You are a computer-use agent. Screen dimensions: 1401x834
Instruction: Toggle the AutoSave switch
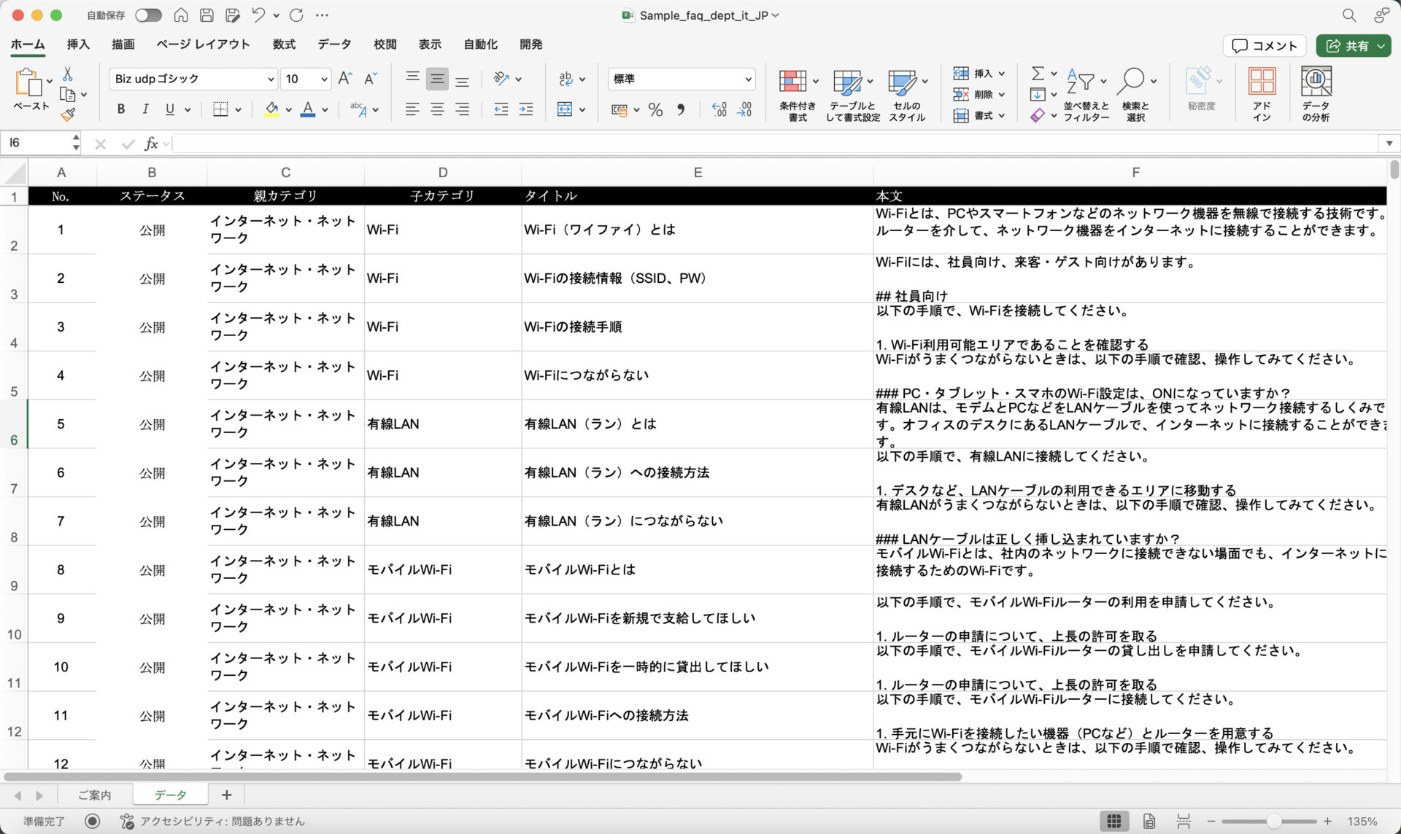148,15
